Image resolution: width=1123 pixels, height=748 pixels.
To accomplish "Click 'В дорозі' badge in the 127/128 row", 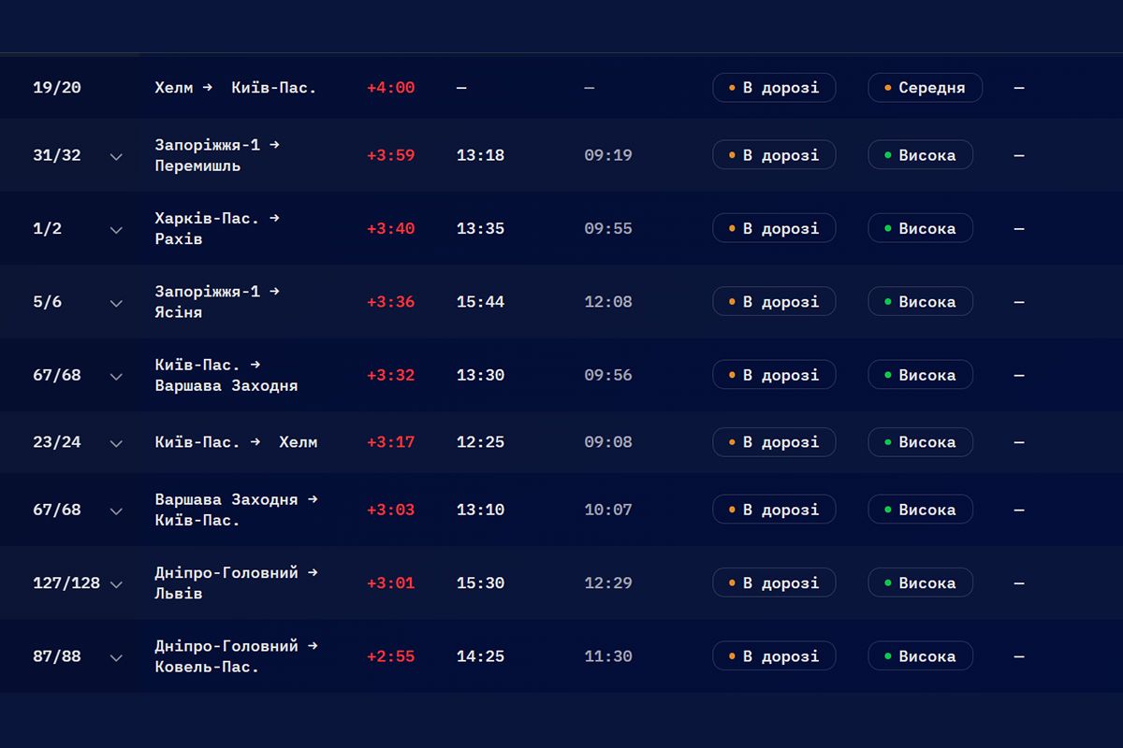I will pyautogui.click(x=774, y=583).
